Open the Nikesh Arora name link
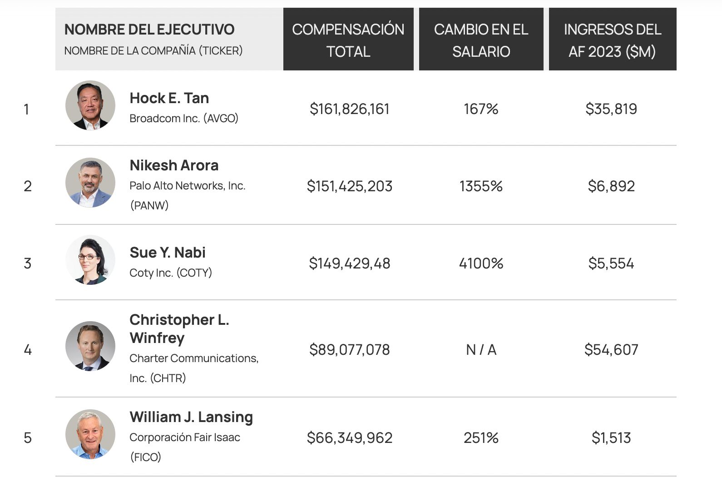722x477 pixels. click(174, 165)
